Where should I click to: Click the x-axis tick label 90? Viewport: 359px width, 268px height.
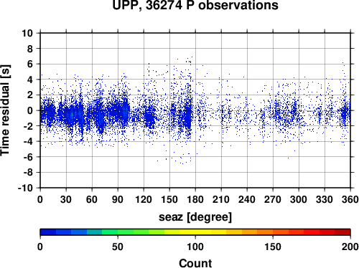click(x=118, y=199)
